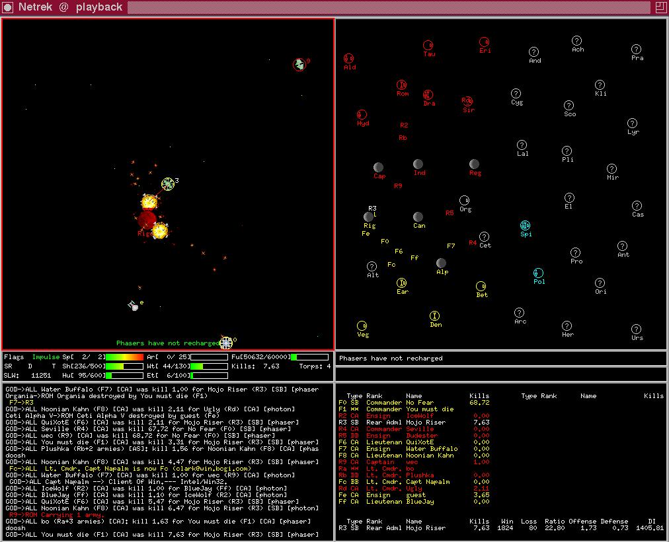This screenshot has width=669, height=542.
Task: Select the Reg planet icon
Action: pos(474,164)
